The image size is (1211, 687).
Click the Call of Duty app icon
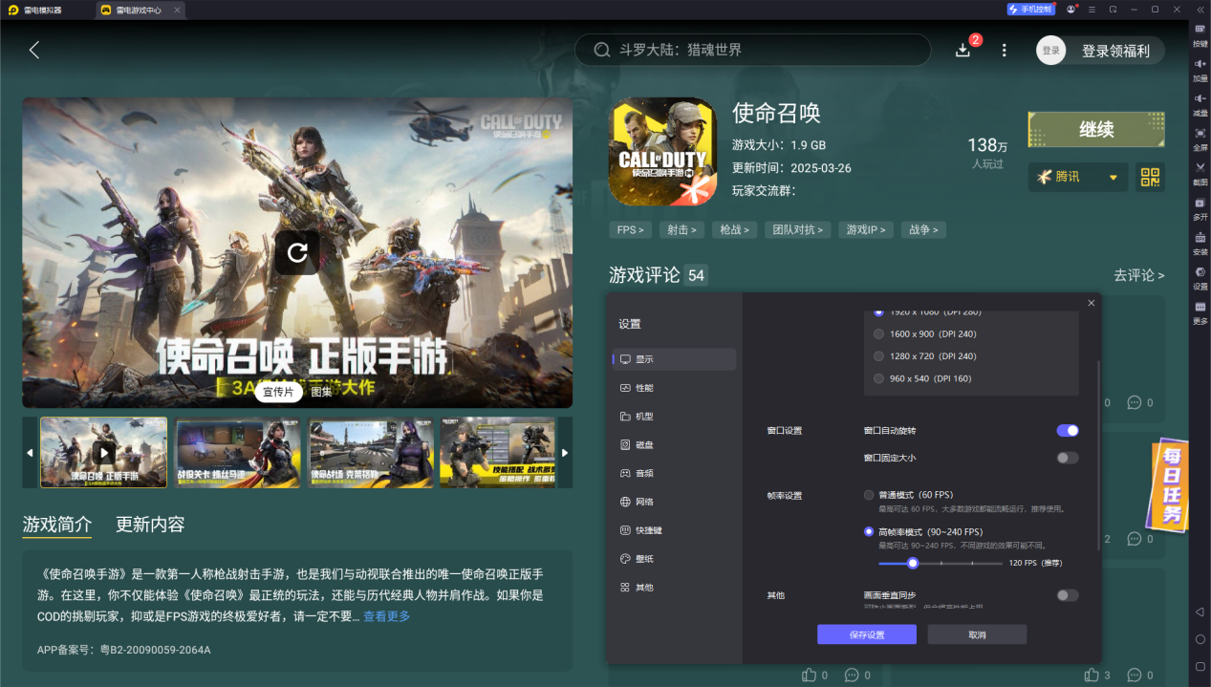pos(662,151)
